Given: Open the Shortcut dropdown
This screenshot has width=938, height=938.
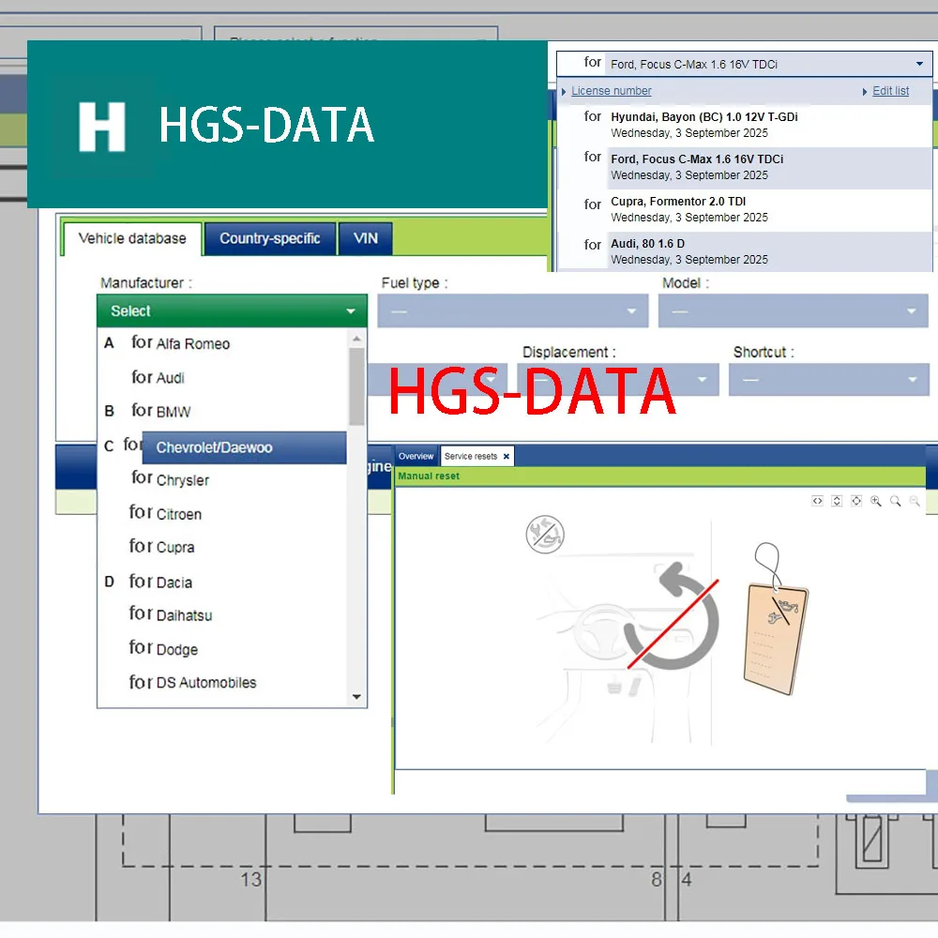Looking at the screenshot, I should 828,379.
